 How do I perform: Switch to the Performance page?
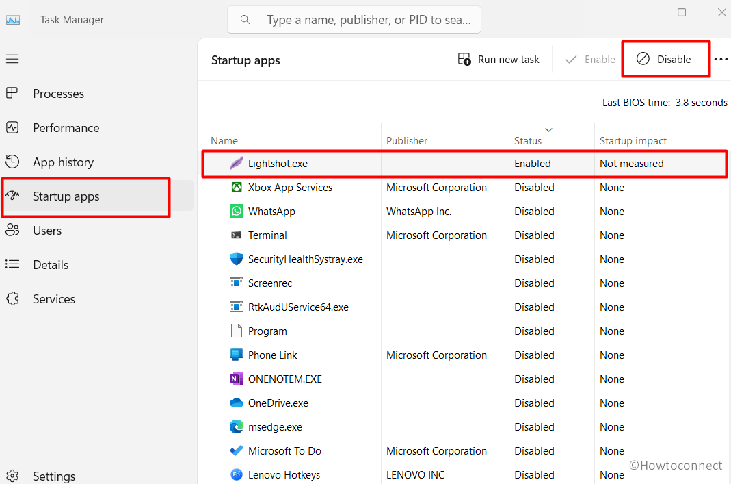[x=66, y=128]
